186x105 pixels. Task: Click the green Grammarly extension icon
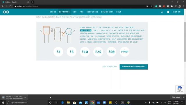[x=156, y=6]
